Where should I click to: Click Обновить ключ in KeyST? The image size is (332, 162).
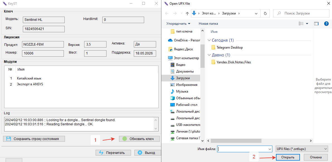[x=139, y=139]
